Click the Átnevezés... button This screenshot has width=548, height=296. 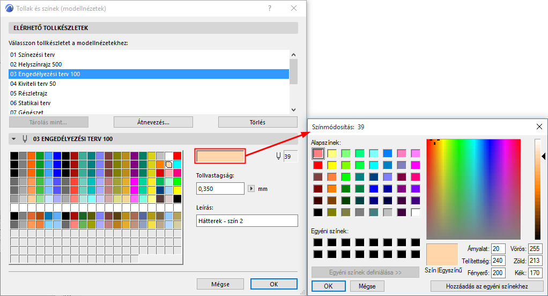[153, 122]
